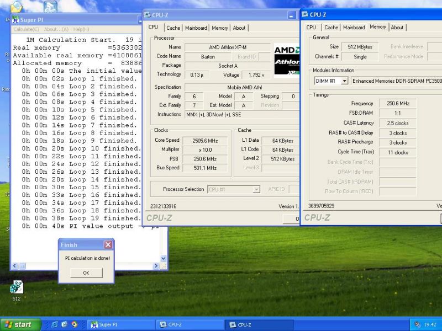Click the Channels # value Single
The width and height of the screenshot is (442, 331).
(x=360, y=57)
